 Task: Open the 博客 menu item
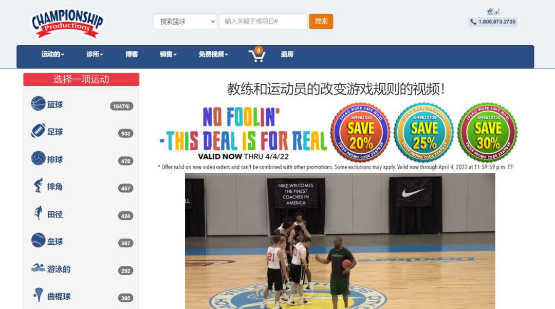coord(132,54)
